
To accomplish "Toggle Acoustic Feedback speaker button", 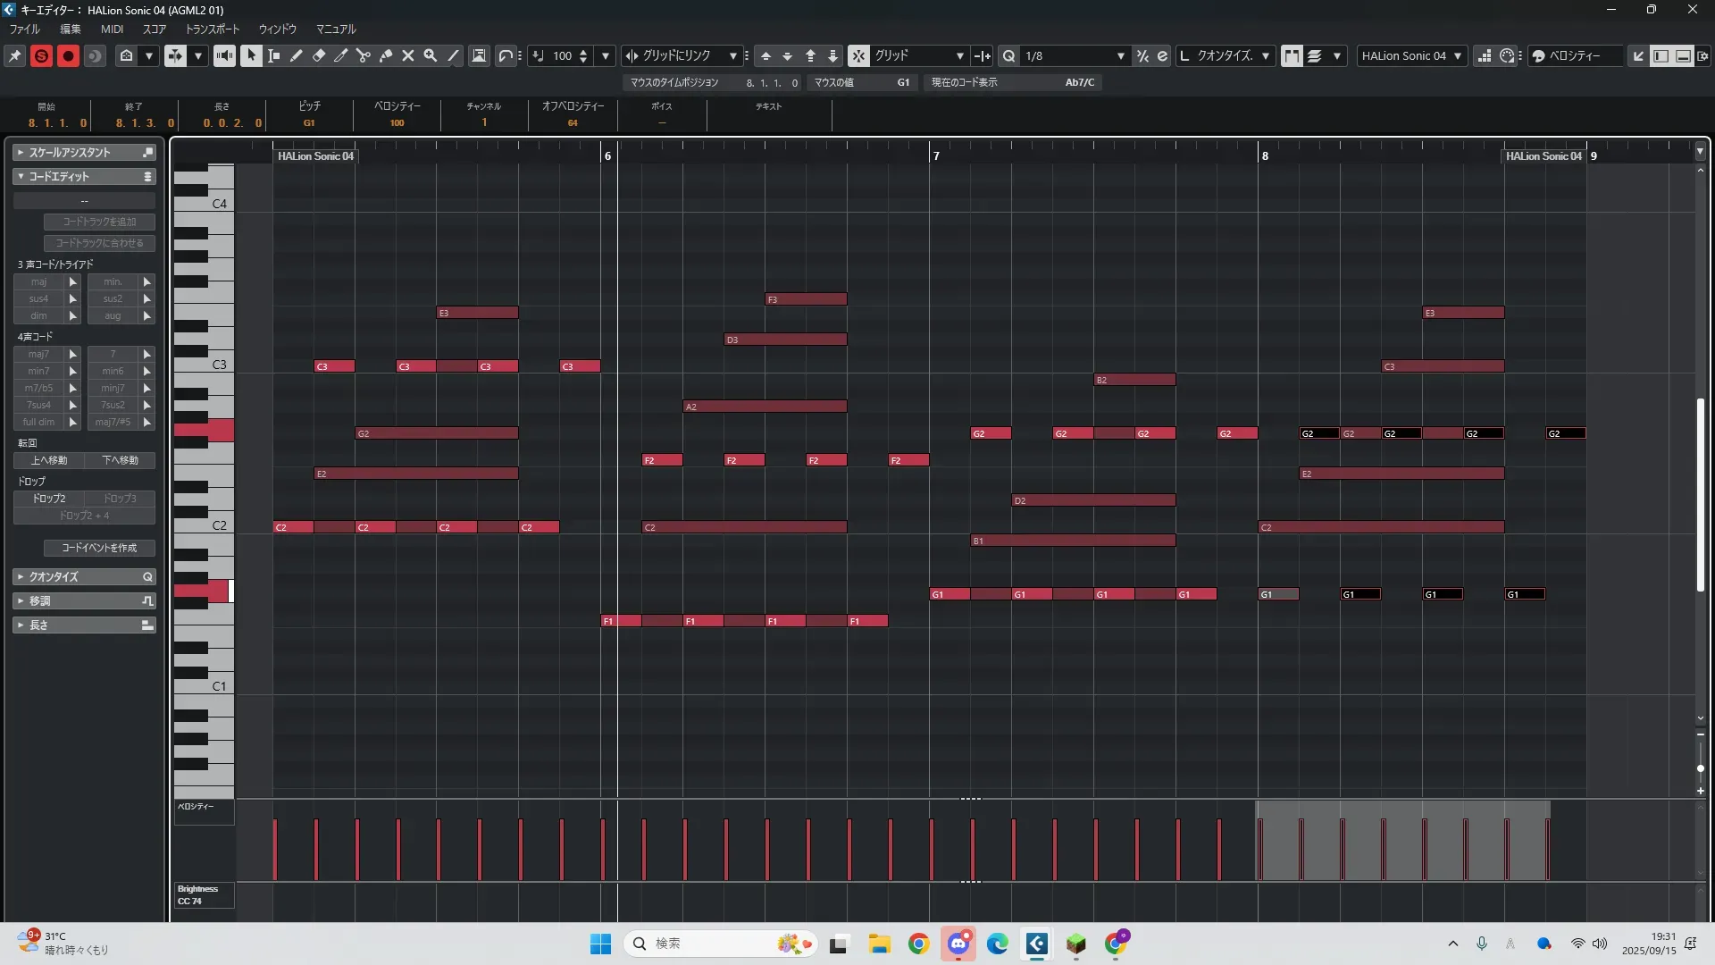I will tap(224, 55).
